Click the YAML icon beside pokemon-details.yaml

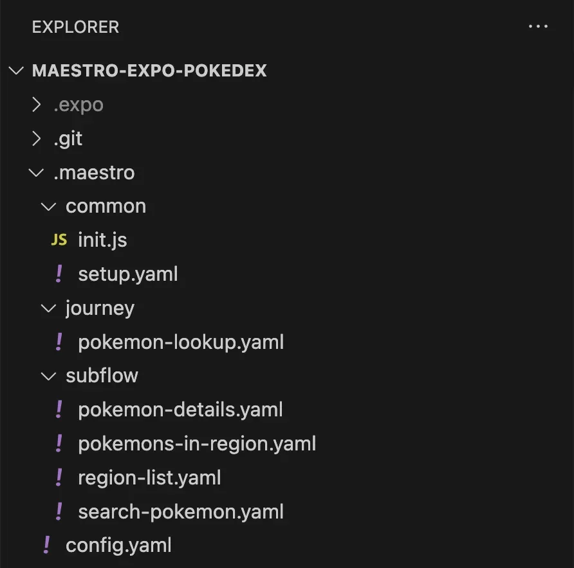(59, 409)
